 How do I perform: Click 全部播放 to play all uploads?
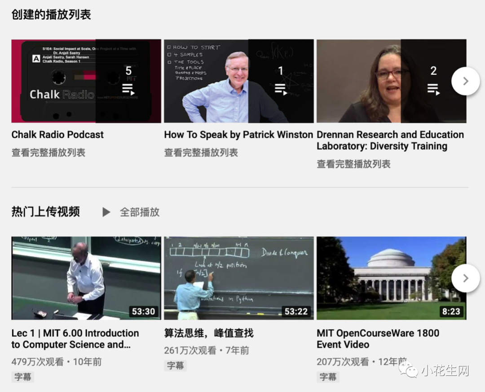(140, 212)
